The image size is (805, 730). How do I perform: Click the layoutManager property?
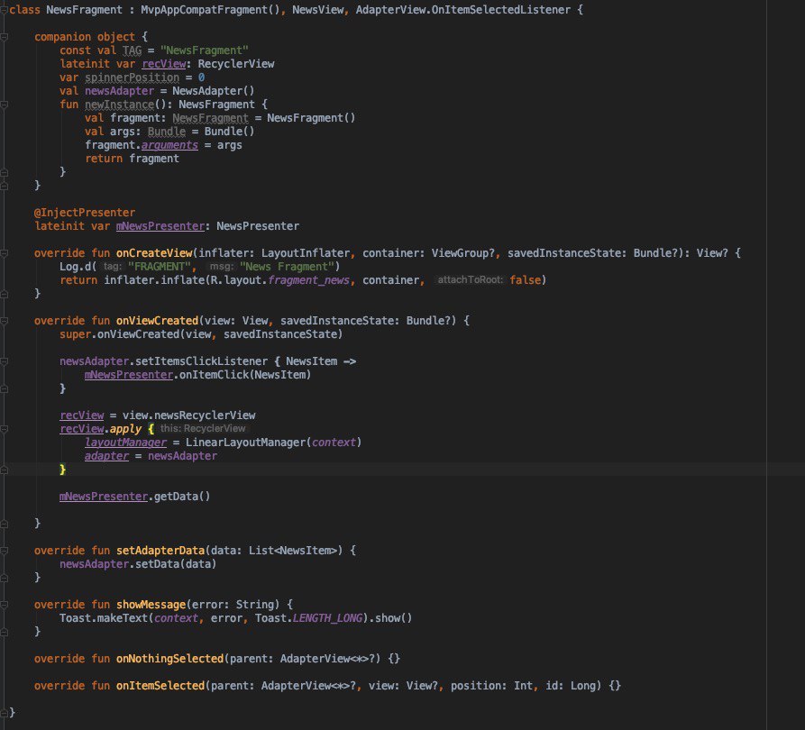[126, 443]
